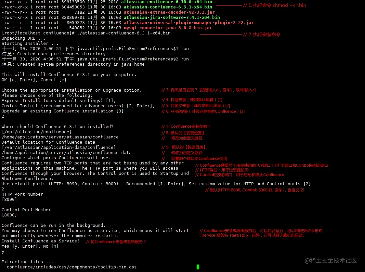Click the 'Extracting files ...' line
This screenshot has width=365, height=272.
[28, 262]
